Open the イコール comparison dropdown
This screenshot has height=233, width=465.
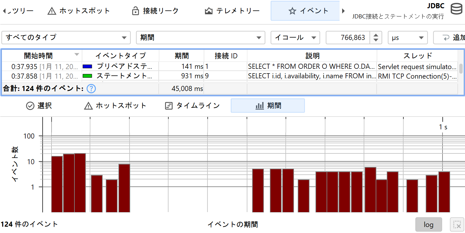tap(295, 38)
